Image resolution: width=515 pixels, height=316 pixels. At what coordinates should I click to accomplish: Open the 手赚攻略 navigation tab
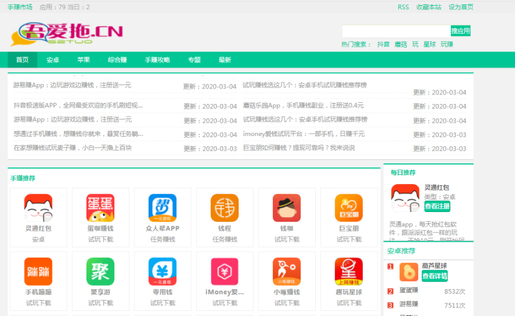157,60
